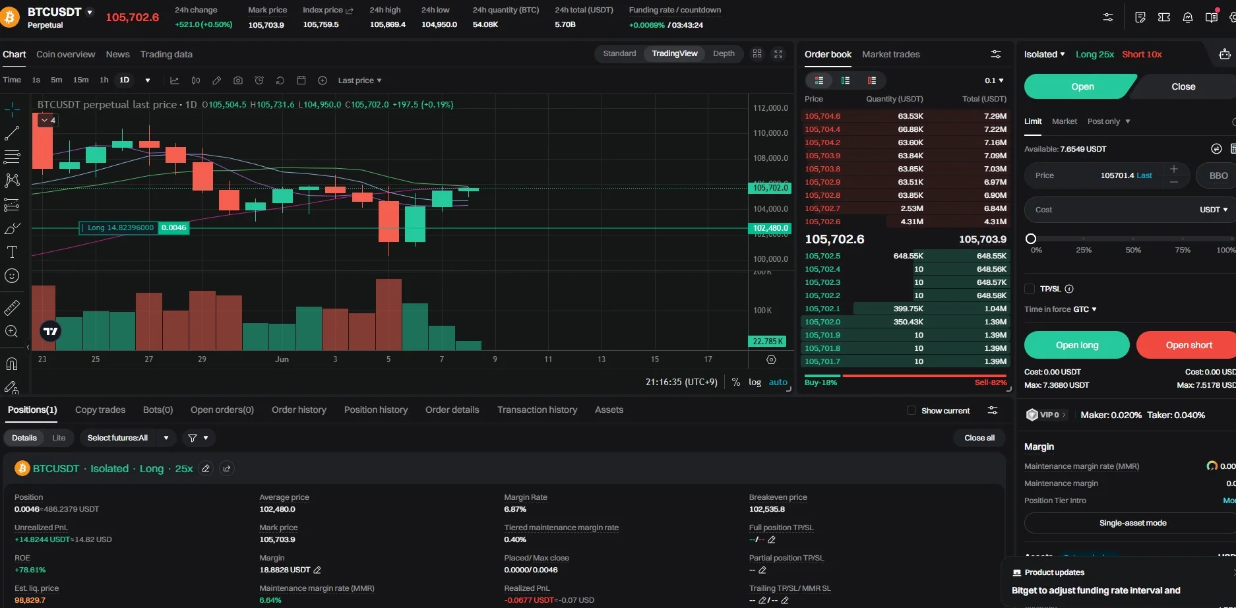
Task: Switch chart mode to Depth
Action: [x=724, y=53]
